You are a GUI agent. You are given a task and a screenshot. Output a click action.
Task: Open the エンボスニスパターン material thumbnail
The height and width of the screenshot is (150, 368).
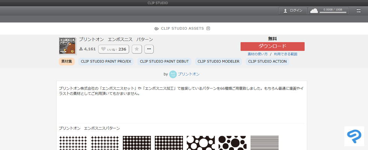click(x=67, y=46)
